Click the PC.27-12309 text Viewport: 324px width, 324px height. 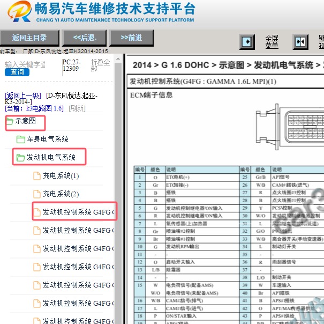(72, 65)
